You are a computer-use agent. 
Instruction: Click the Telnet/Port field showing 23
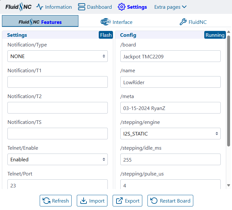click(x=57, y=185)
